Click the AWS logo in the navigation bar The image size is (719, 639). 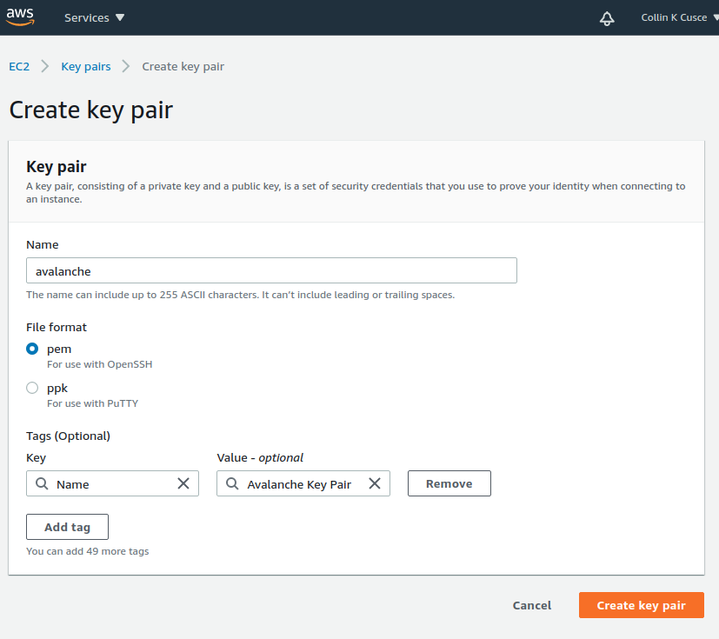click(x=19, y=17)
